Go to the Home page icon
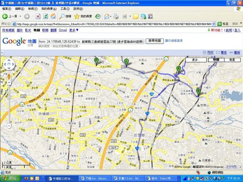The height and width of the screenshot is (182, 243). (53, 16)
